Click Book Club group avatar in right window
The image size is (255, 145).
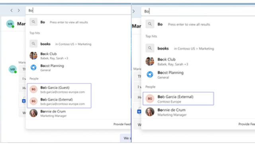150,61
